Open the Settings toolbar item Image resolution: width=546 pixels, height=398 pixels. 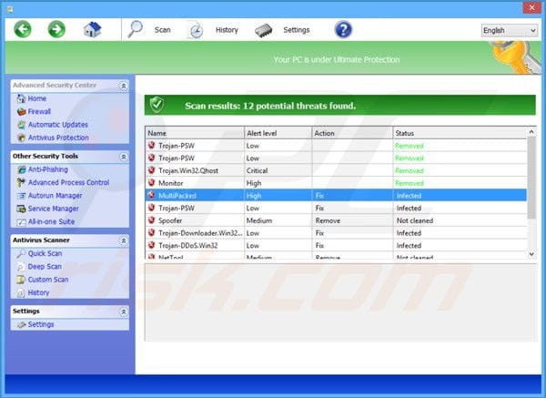(x=297, y=30)
